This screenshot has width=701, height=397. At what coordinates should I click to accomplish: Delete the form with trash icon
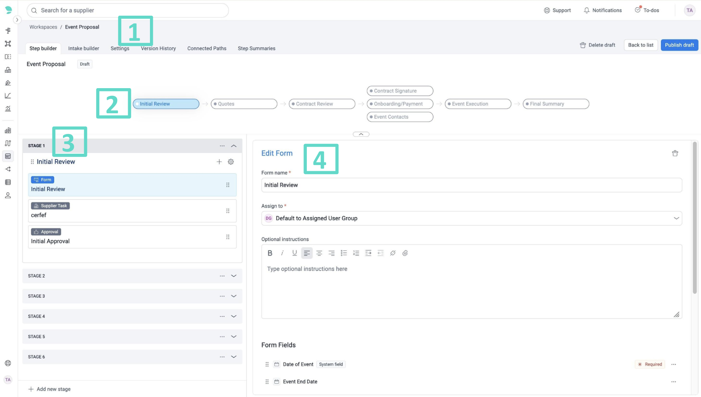click(675, 153)
